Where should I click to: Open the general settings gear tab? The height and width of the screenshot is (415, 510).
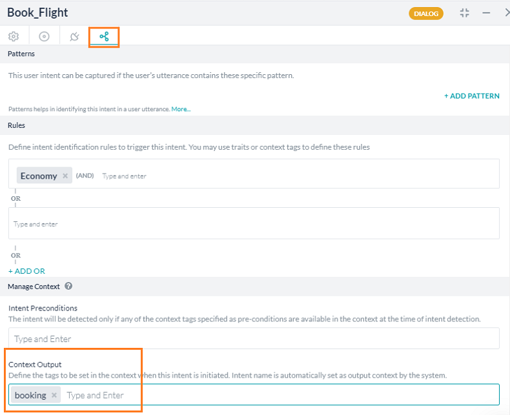(13, 37)
